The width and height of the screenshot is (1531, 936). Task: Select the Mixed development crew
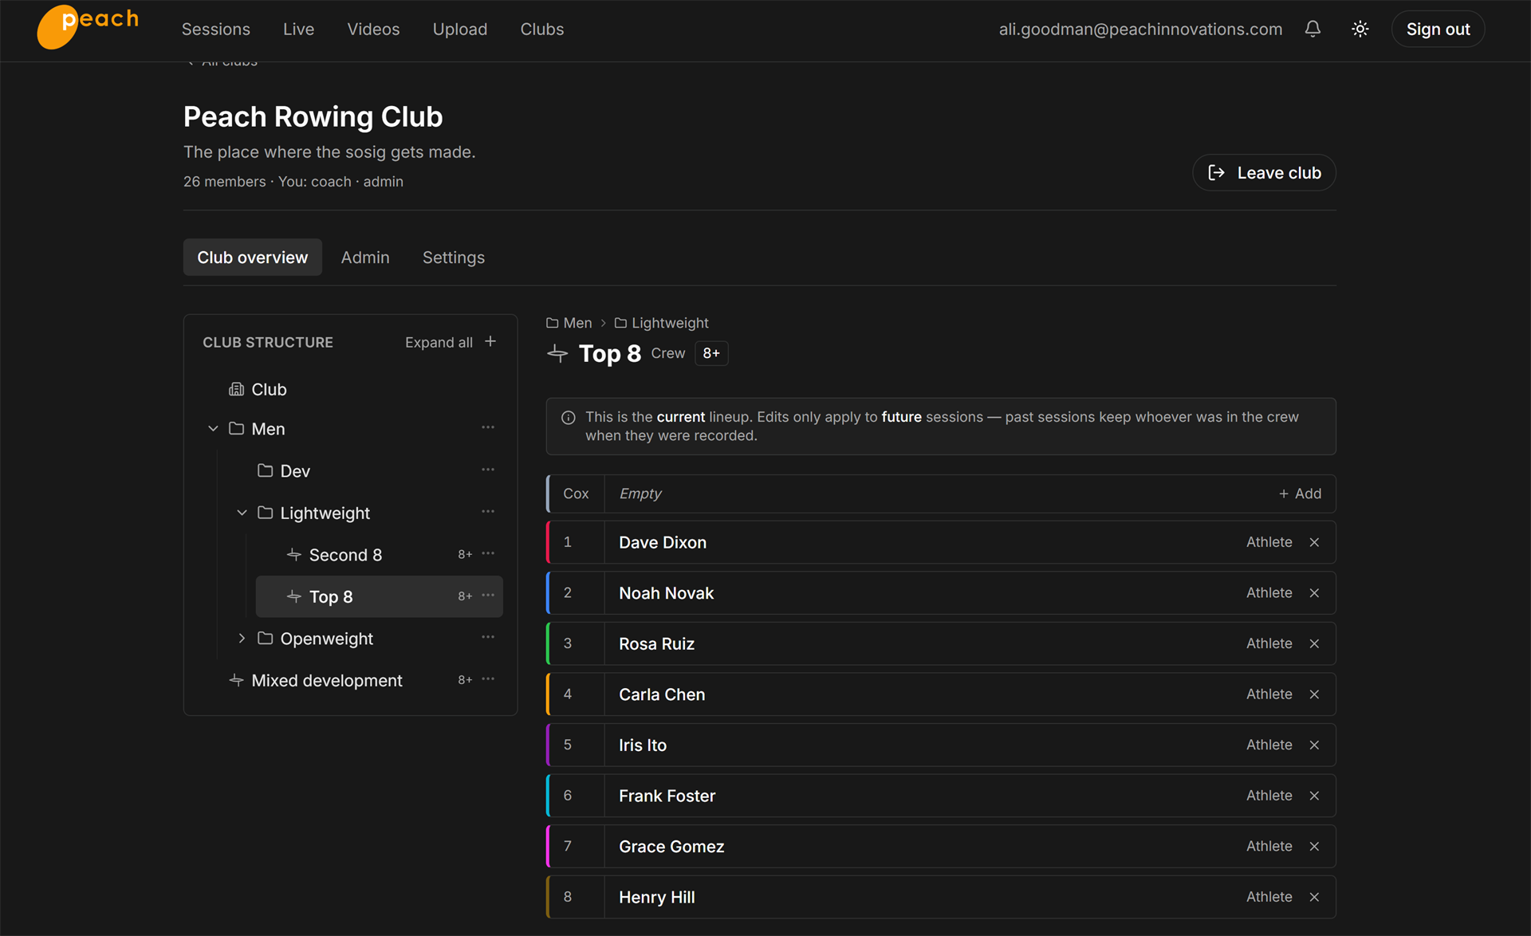(x=327, y=680)
